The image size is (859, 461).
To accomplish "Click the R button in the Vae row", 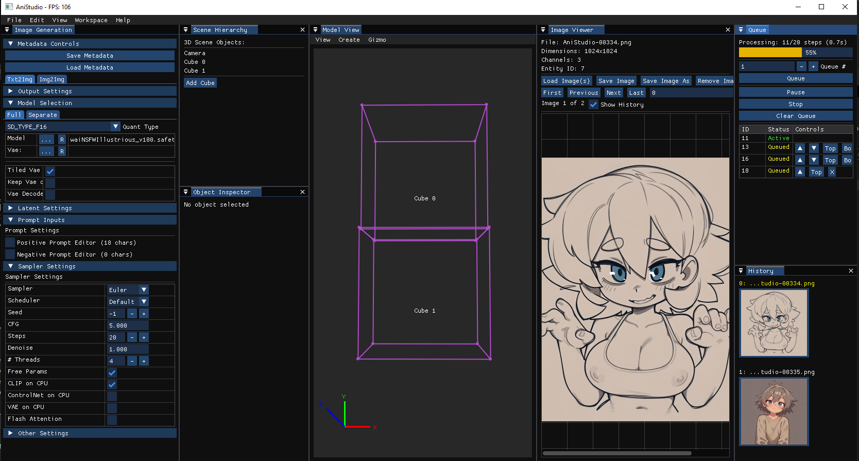I will pyautogui.click(x=62, y=151).
